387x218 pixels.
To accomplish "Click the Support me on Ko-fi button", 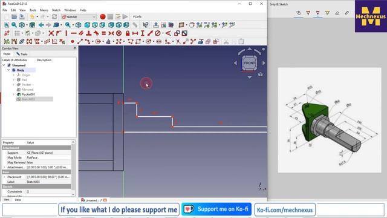I will [216, 210].
